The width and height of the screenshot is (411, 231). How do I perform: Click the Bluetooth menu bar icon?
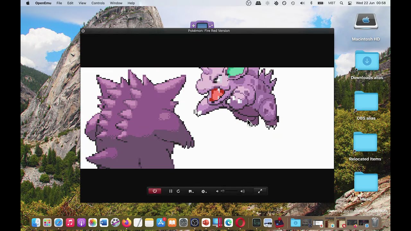(311, 3)
